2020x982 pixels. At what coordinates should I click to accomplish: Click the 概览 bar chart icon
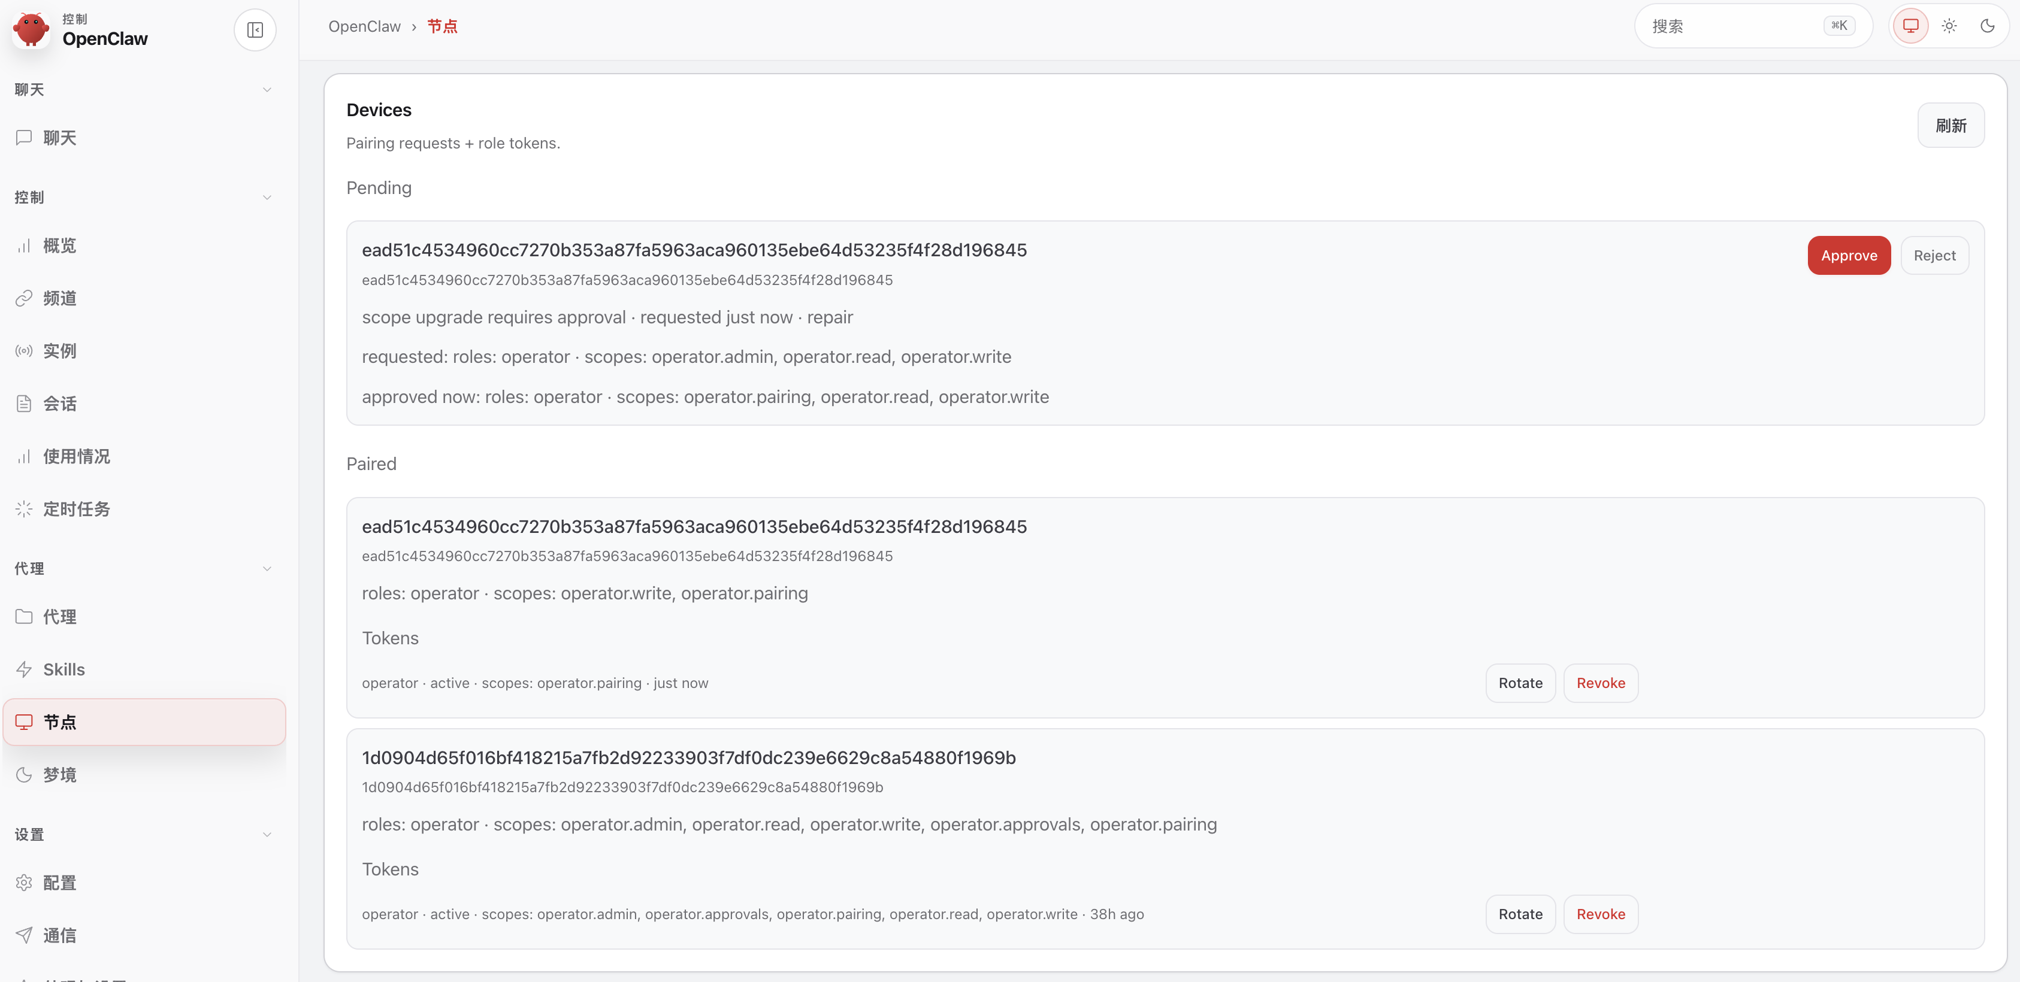coord(25,245)
